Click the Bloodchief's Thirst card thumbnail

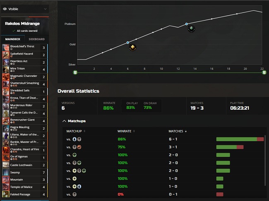pos(6,47)
